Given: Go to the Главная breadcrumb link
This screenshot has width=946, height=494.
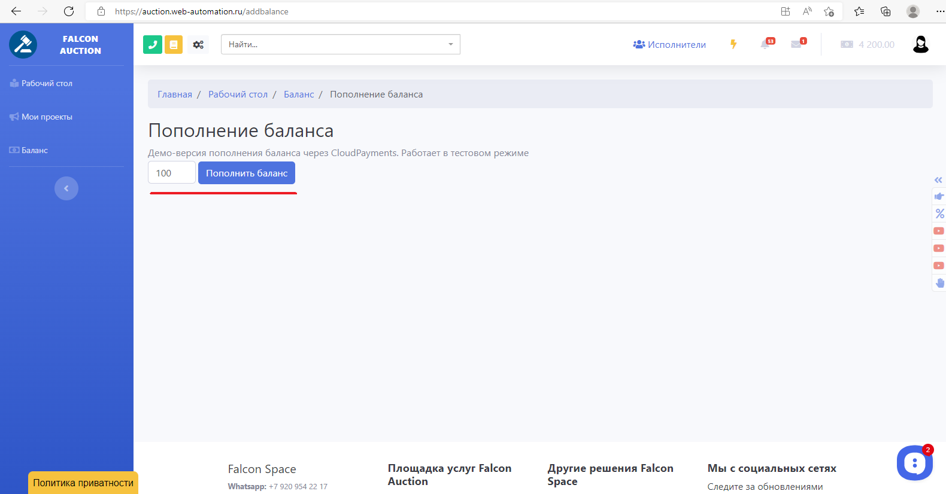Looking at the screenshot, I should pos(175,94).
